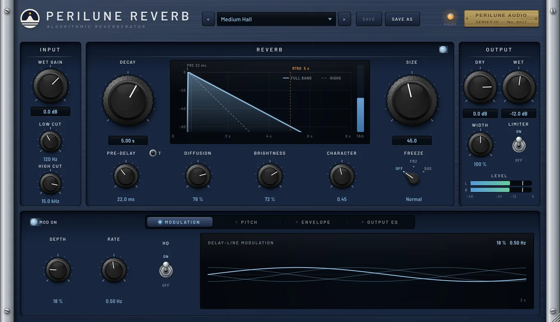Open the Medium Hall preset dropdown
This screenshot has width=560, height=322.
tap(276, 19)
